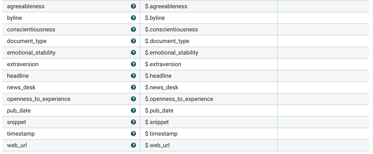Image resolution: width=373 pixels, height=154 pixels.
Task: Select the snippet field name
Action: (x=16, y=122)
